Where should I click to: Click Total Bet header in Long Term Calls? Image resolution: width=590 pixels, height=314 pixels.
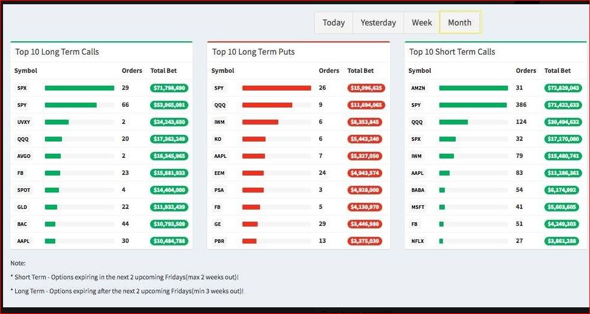click(x=163, y=70)
